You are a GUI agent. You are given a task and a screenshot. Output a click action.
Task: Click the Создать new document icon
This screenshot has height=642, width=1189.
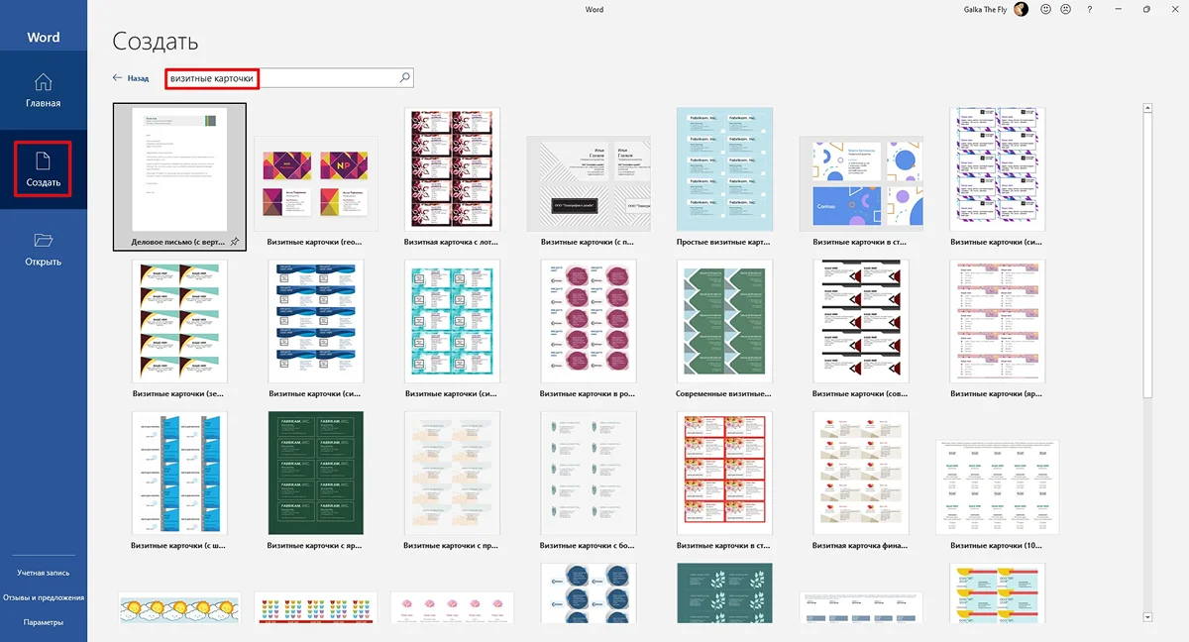point(43,160)
